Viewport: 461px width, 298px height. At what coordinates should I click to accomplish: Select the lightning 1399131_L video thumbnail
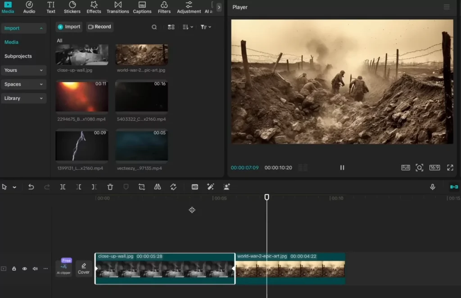tap(82, 145)
